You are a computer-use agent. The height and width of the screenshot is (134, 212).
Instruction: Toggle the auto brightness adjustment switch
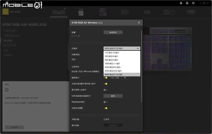point(105,108)
